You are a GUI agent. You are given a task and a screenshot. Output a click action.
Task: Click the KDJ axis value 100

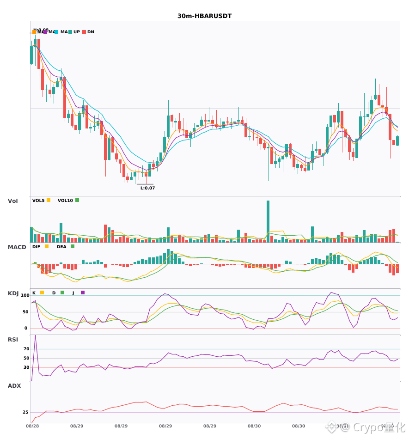coord(25,295)
